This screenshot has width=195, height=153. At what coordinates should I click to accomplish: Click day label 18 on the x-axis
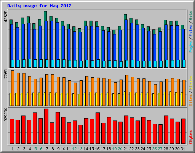(109, 149)
